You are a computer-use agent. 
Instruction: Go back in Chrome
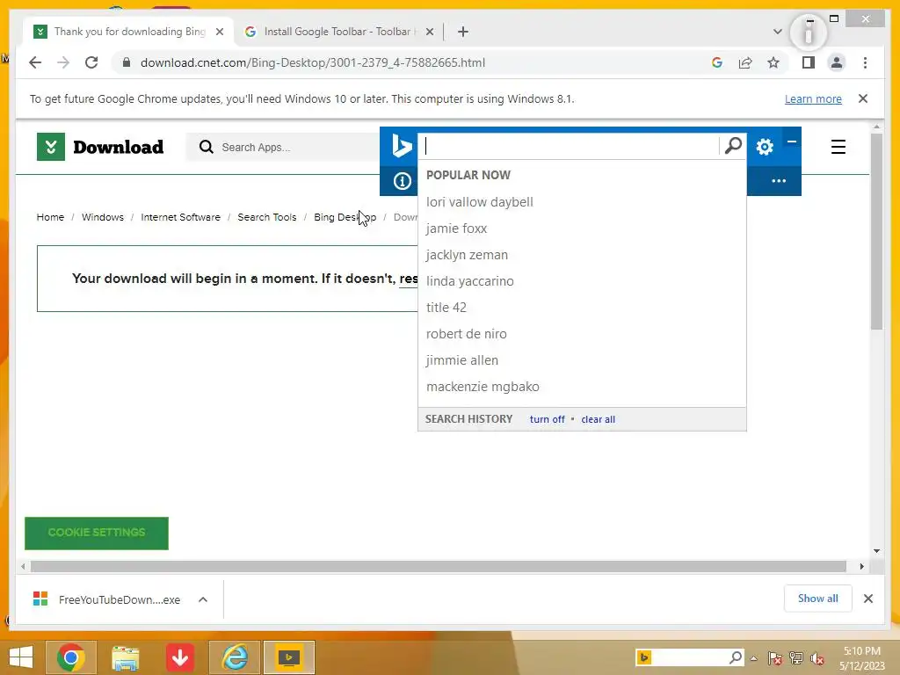click(35, 62)
